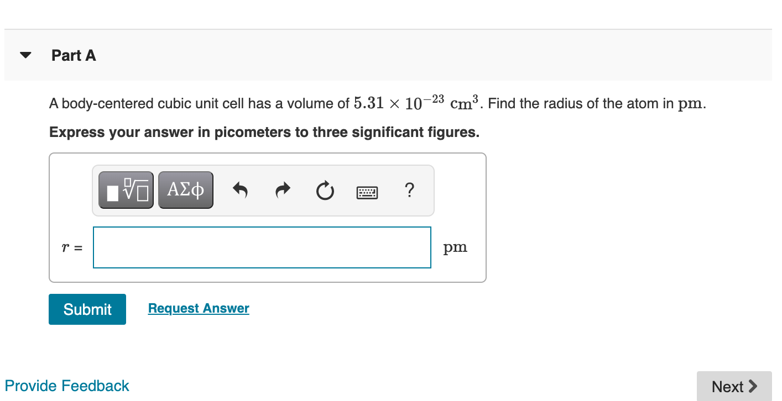Select the pm unit label

point(455,247)
